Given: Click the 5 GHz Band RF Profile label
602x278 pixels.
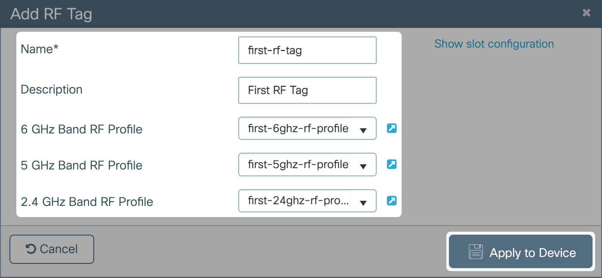Looking at the screenshot, I should (x=81, y=165).
